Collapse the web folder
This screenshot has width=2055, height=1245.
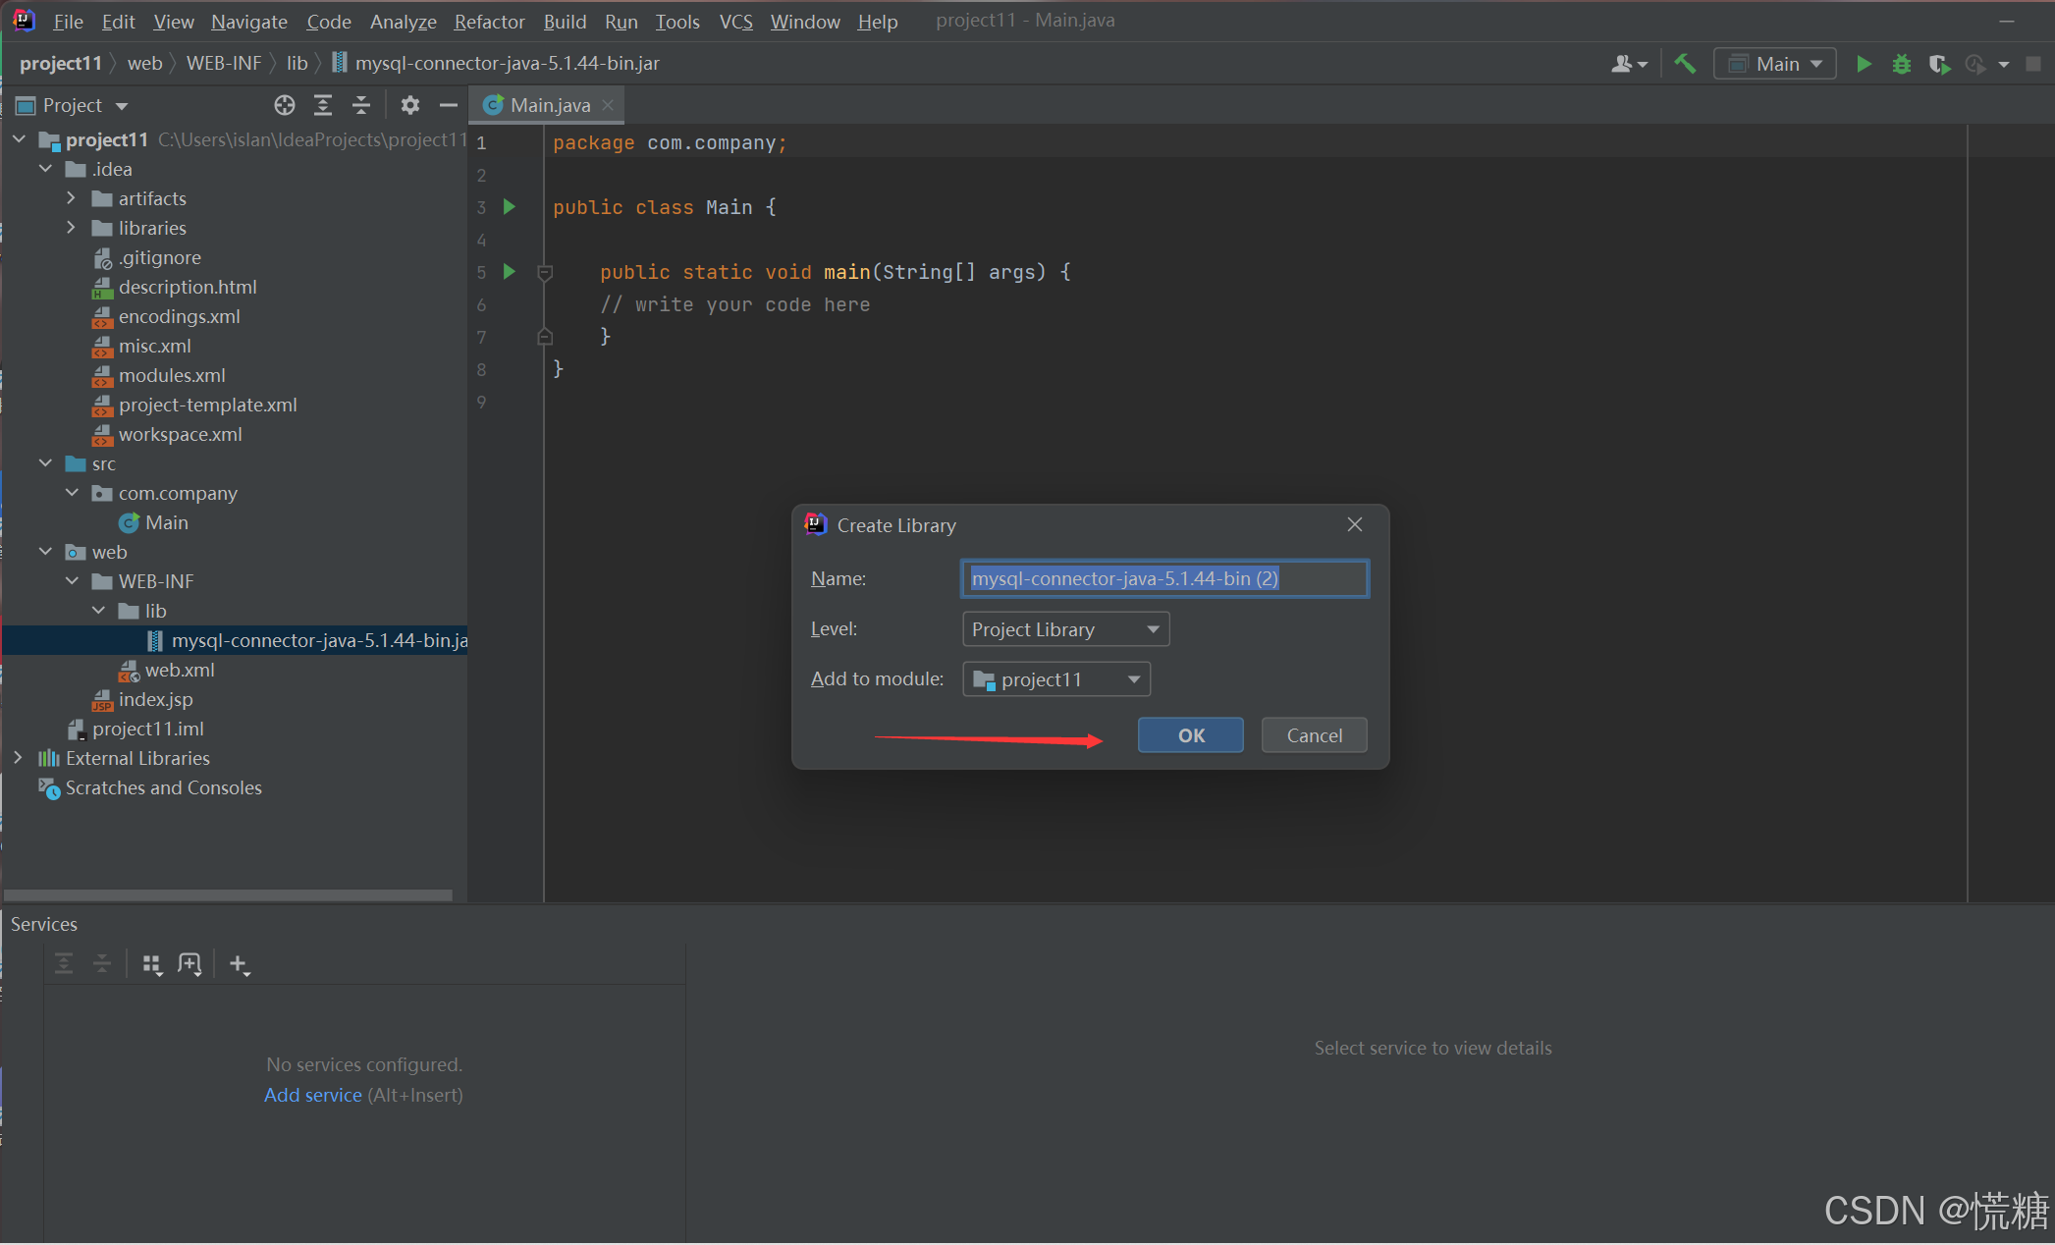point(46,552)
